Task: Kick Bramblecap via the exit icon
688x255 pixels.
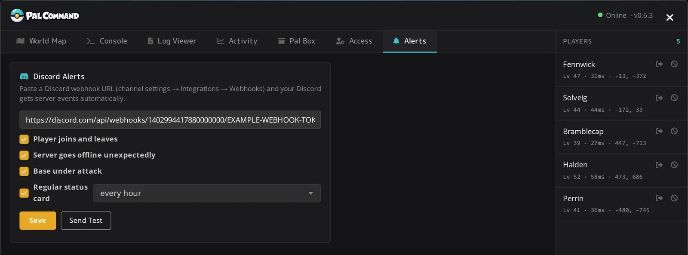Action: click(659, 131)
